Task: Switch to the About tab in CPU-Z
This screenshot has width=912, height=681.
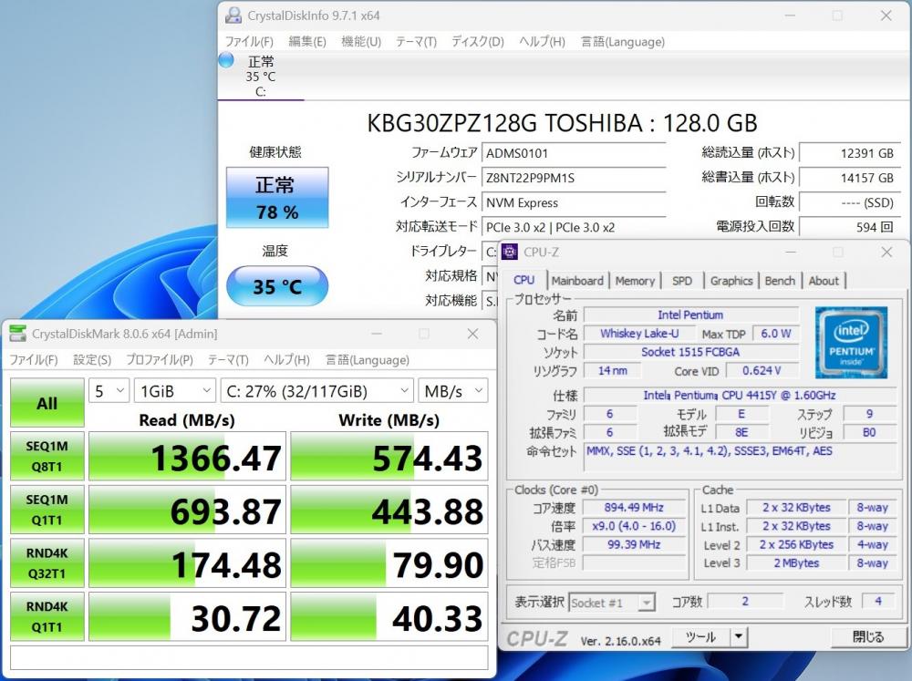Action: tap(824, 281)
